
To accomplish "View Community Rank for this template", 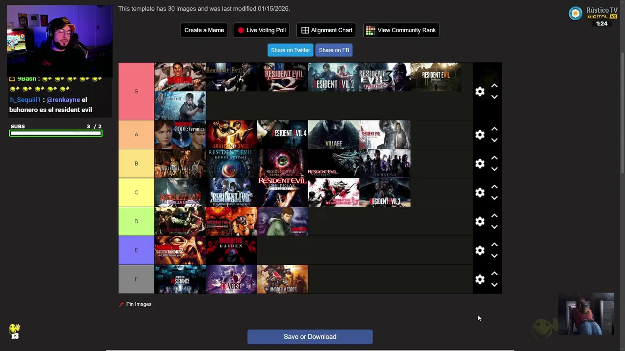I will click(401, 30).
